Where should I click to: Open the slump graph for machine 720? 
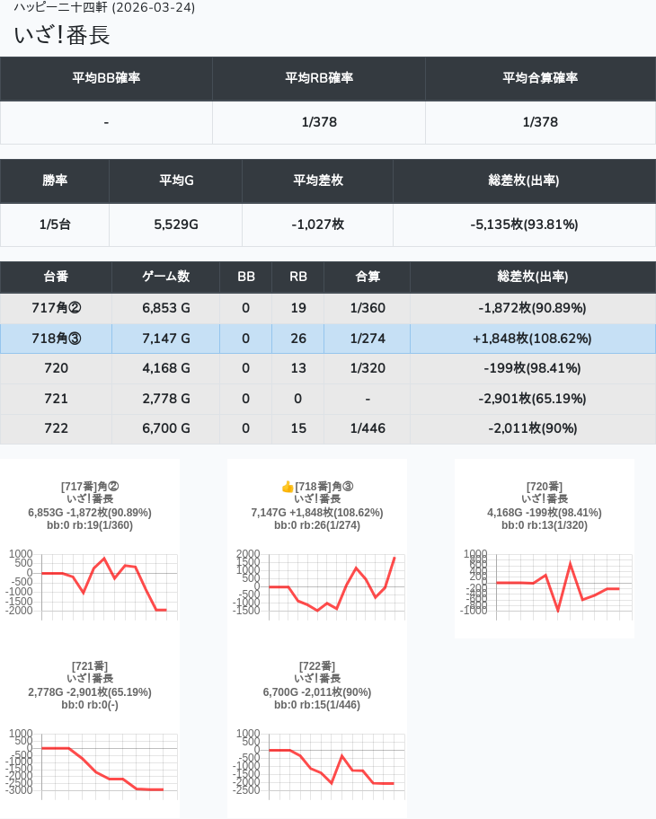tap(544, 583)
